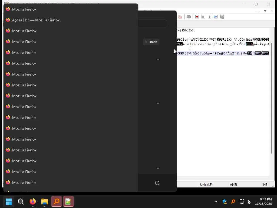Open the clock showing 9:43 PM

263,201
